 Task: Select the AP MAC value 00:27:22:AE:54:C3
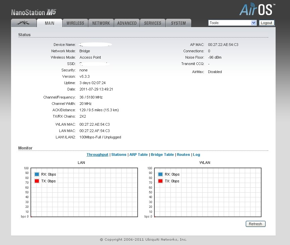pos(223,45)
